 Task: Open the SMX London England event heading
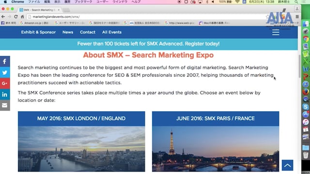[x=81, y=118]
